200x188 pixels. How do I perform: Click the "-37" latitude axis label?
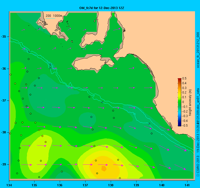pos(3,101)
